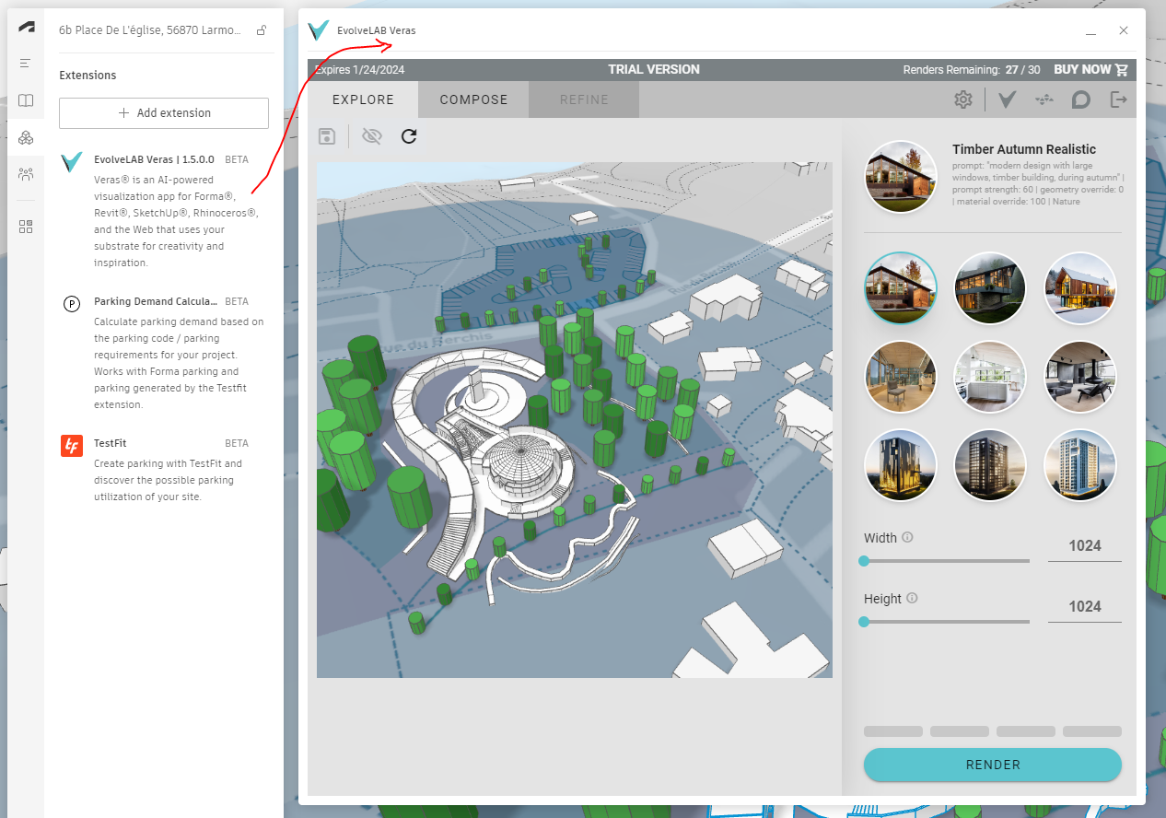Switch to the COMPOSE tab
Viewport: 1166px width, 818px height.
click(x=473, y=99)
